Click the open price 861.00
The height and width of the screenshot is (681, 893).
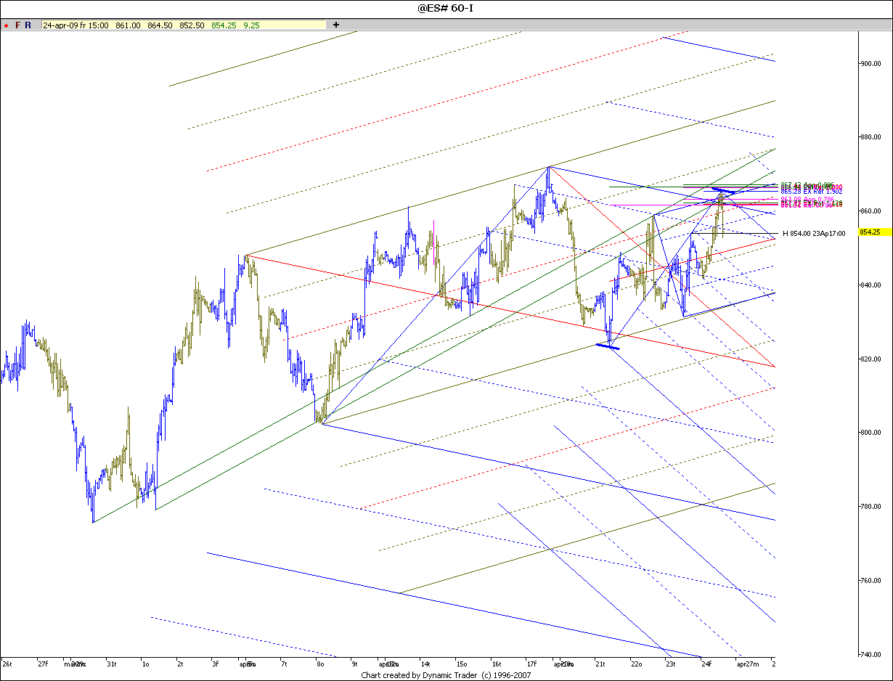tap(128, 25)
